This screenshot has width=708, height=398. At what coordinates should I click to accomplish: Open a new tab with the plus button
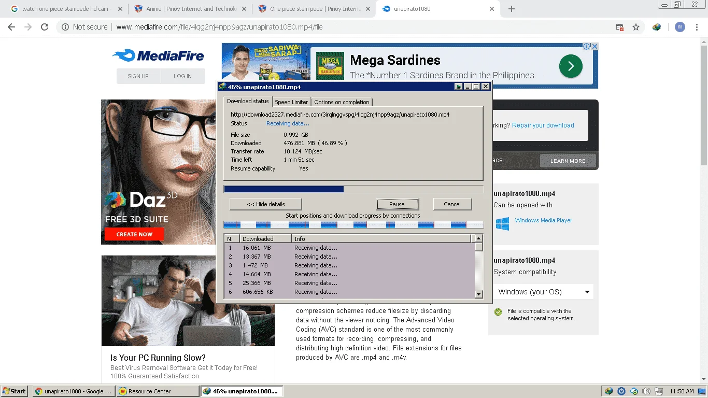(x=511, y=9)
